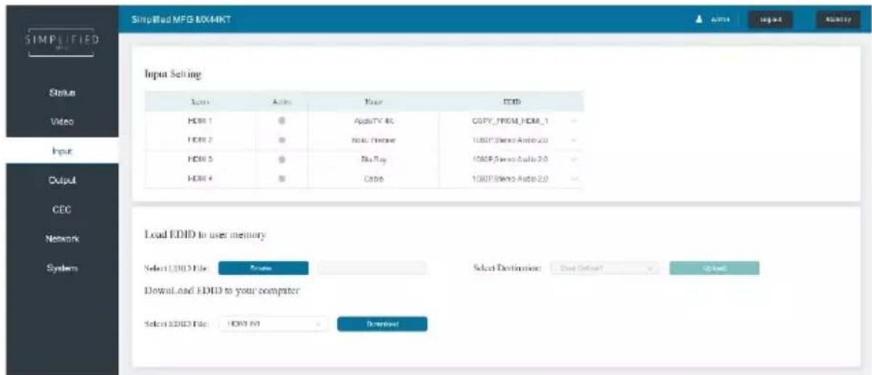Viewport: 872px width, 375px height.
Task: Click the selected file name box beside Browse
Action: [372, 268]
